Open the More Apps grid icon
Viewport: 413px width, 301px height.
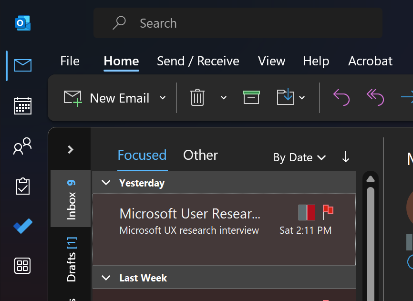22,265
